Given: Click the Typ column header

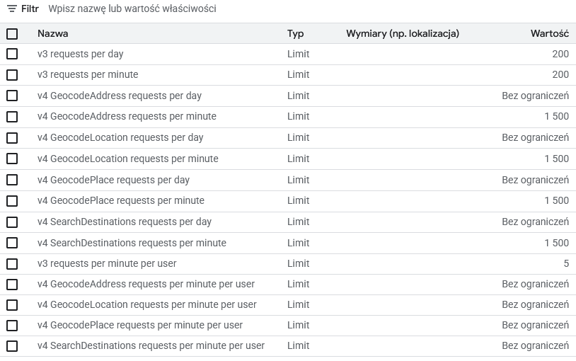Looking at the screenshot, I should (x=295, y=33).
